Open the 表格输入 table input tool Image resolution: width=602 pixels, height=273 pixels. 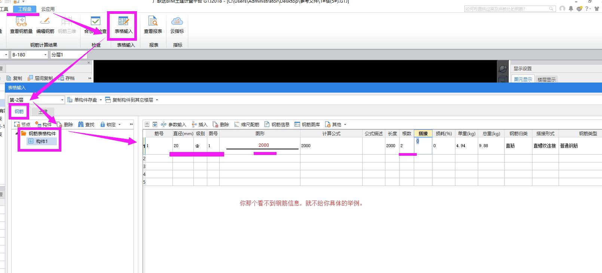point(123,25)
